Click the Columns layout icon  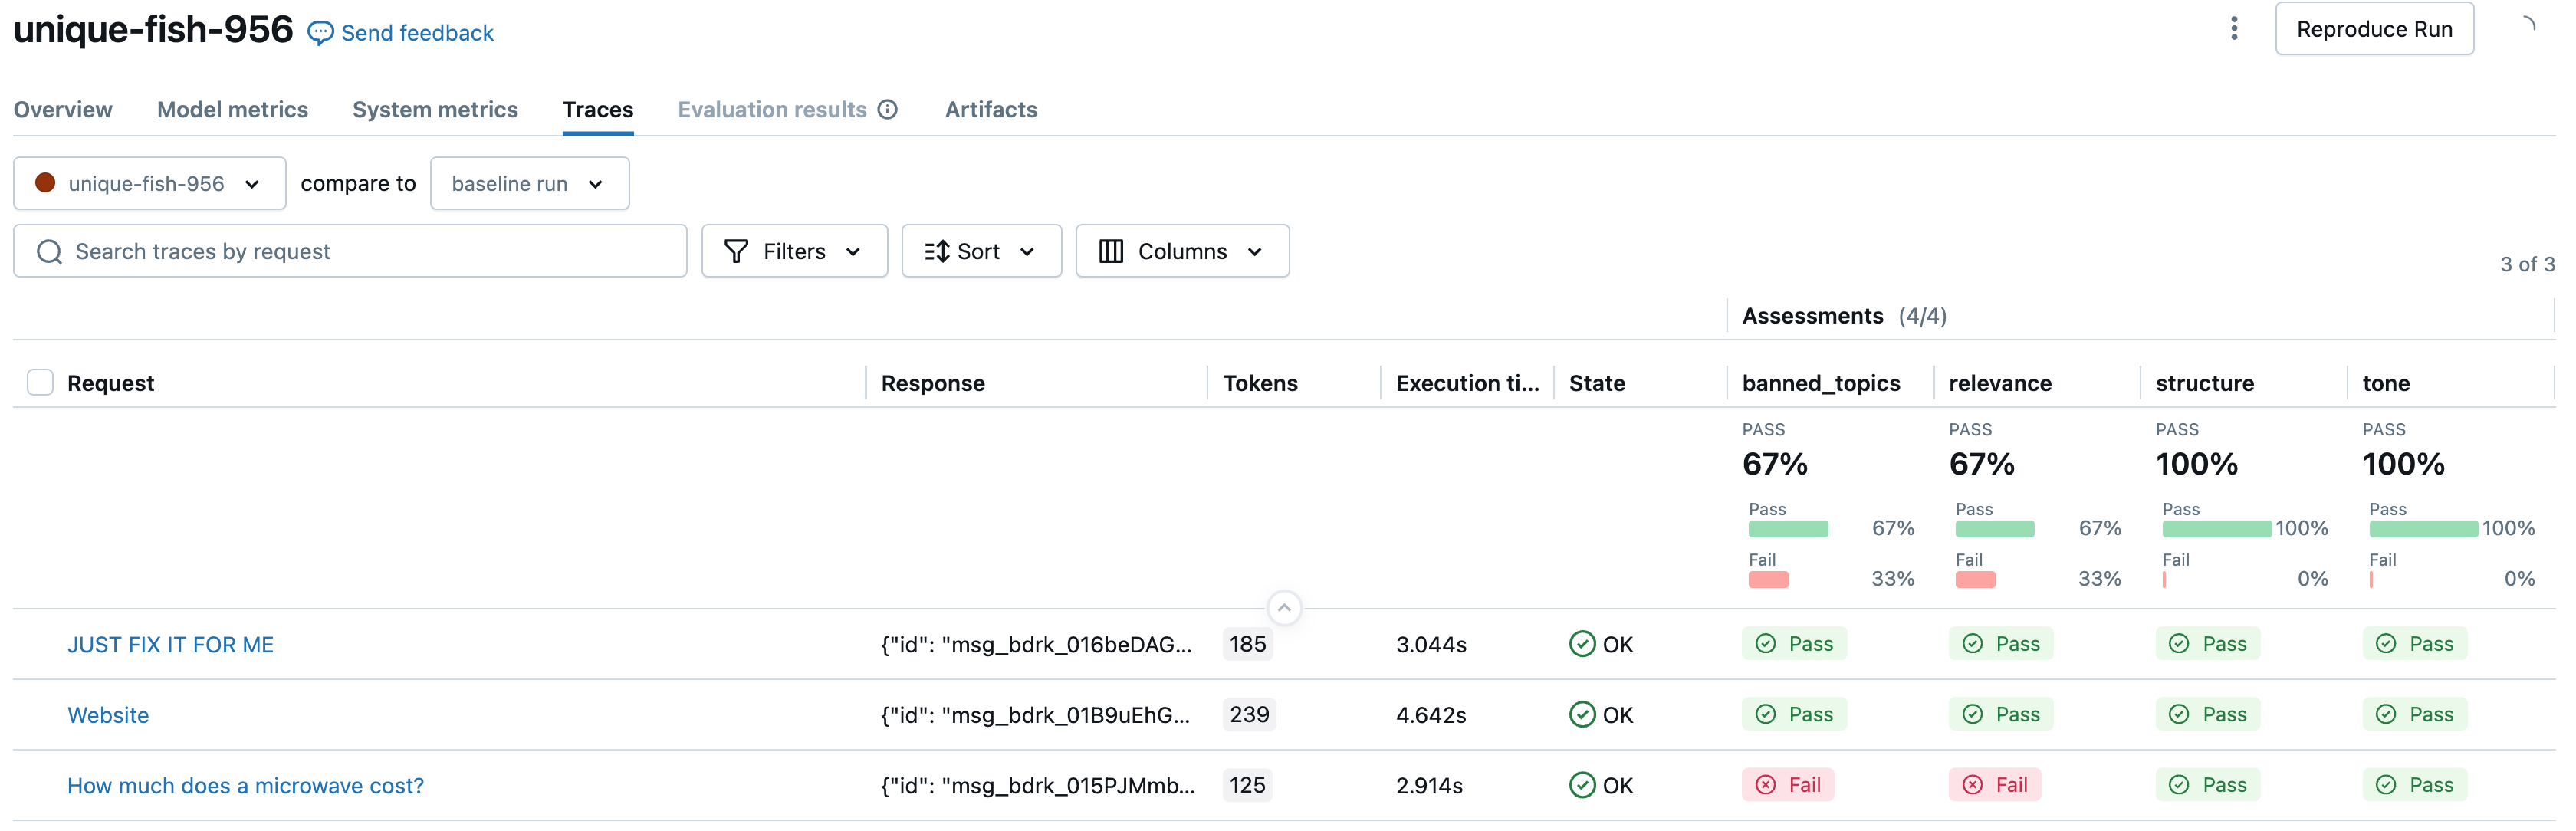1110,251
